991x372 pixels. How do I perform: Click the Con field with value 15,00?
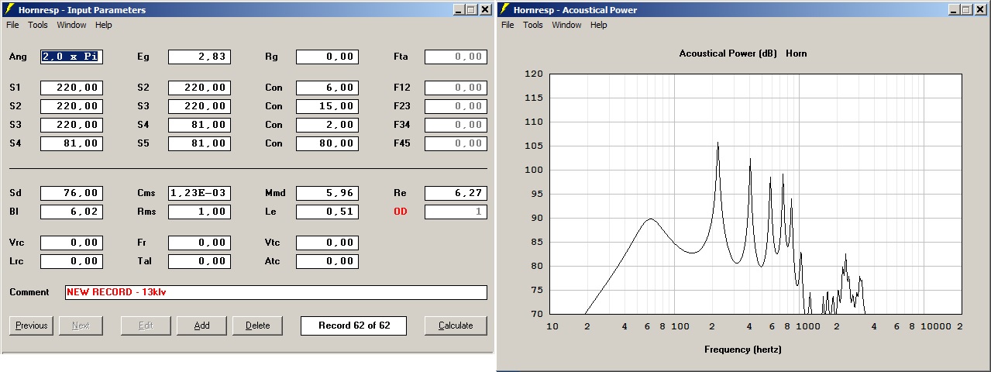point(327,106)
